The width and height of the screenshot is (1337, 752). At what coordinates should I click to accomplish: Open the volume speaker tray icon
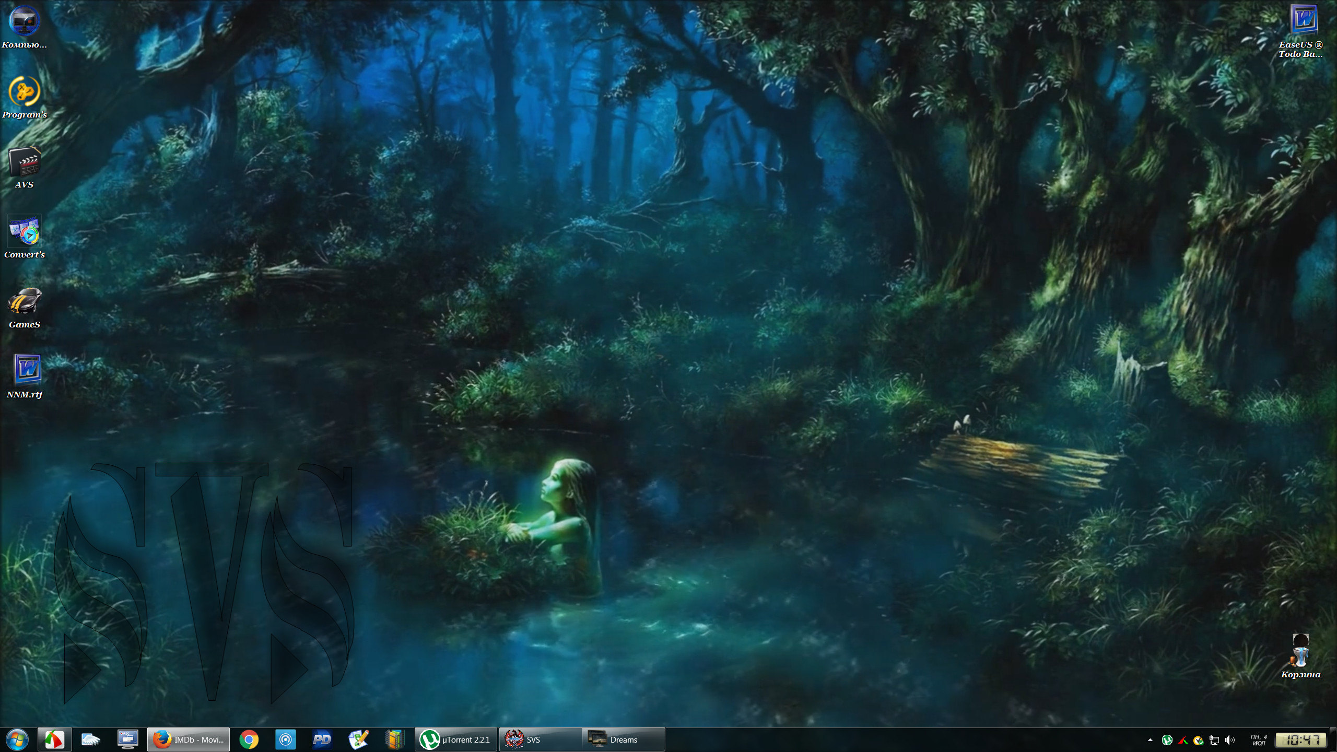(1230, 740)
